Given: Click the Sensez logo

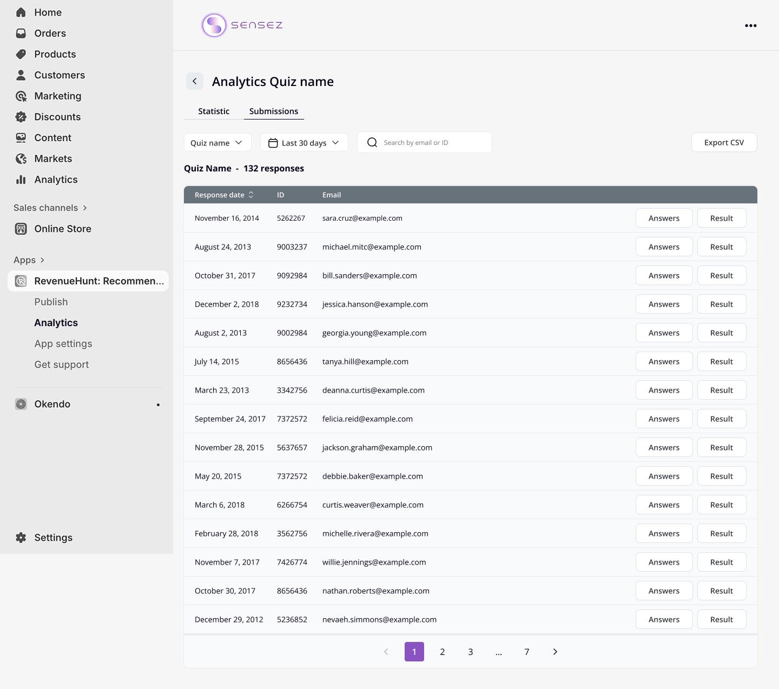Looking at the screenshot, I should (242, 25).
